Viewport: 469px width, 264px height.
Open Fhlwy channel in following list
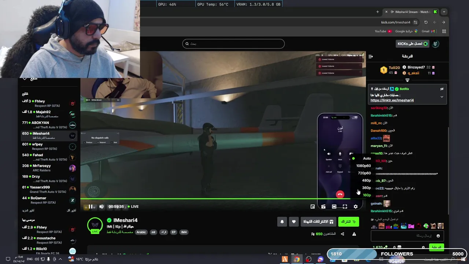coord(49,103)
